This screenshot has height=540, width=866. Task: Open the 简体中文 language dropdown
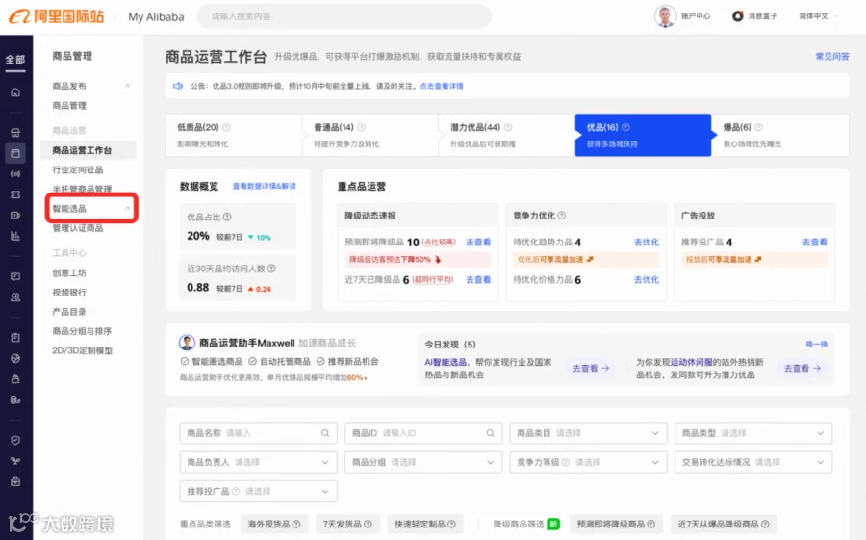819,16
